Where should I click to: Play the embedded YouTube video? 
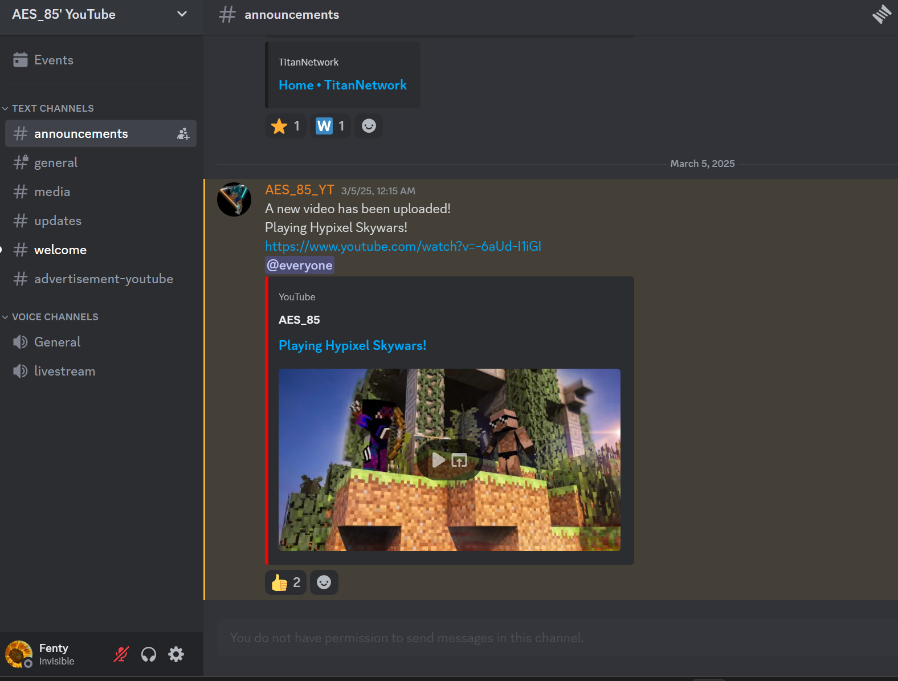click(x=438, y=460)
